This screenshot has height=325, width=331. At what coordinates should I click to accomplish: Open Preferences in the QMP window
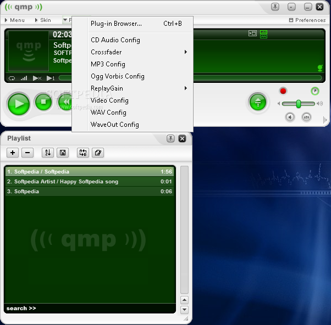(x=307, y=20)
